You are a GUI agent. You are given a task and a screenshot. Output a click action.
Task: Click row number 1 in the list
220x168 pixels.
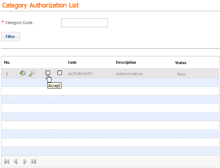pyautogui.click(x=7, y=74)
